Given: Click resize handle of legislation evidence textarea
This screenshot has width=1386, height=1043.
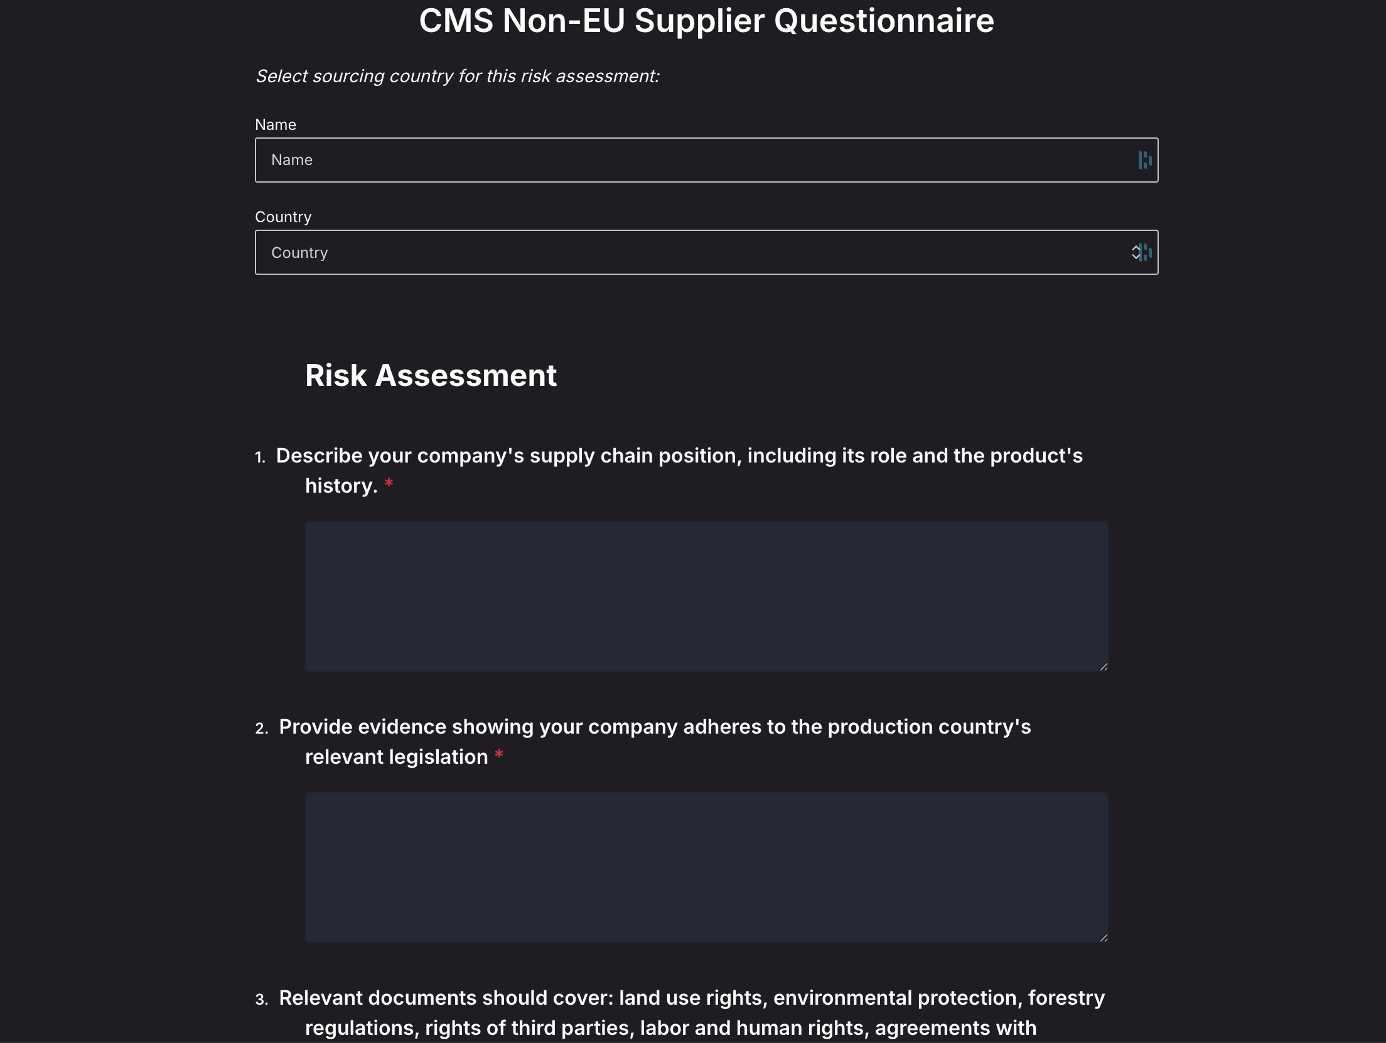Looking at the screenshot, I should [x=1104, y=938].
